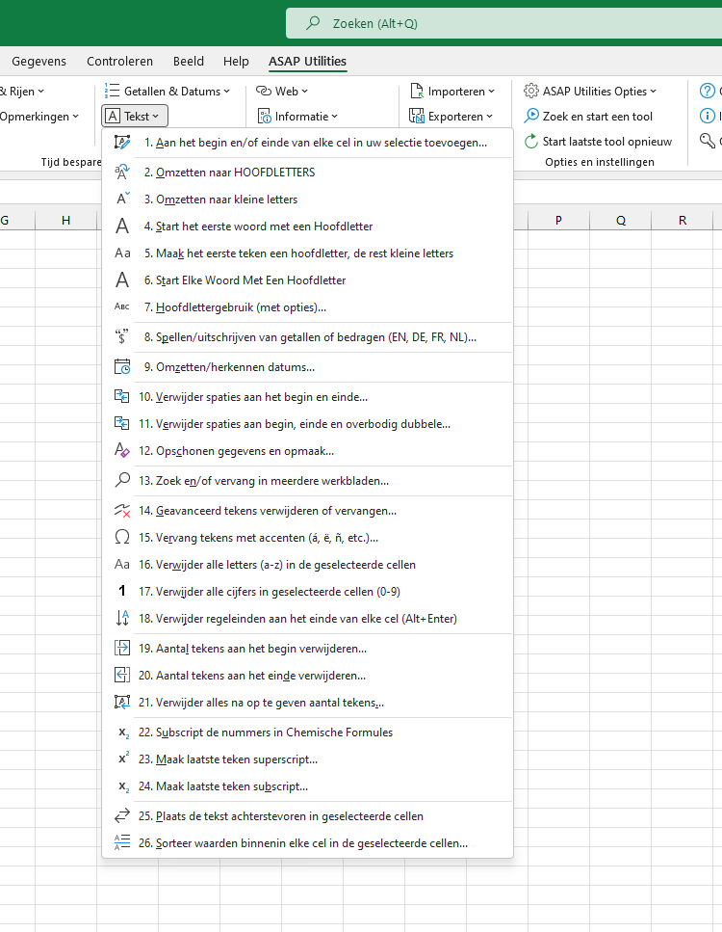Select the ASAP Utilities tab

click(307, 62)
